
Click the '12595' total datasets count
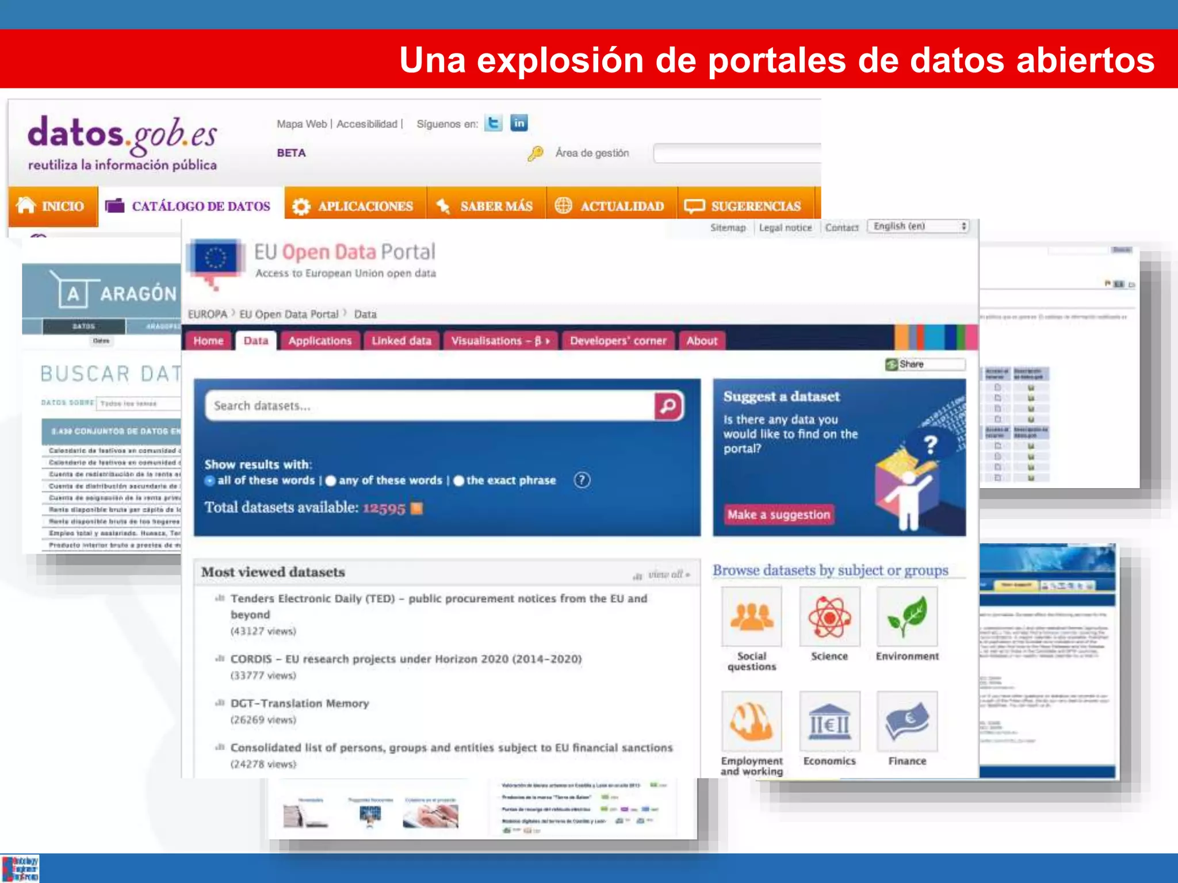384,509
